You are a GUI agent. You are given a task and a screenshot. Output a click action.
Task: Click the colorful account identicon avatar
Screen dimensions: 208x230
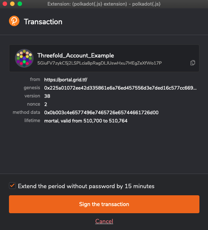point(24,58)
